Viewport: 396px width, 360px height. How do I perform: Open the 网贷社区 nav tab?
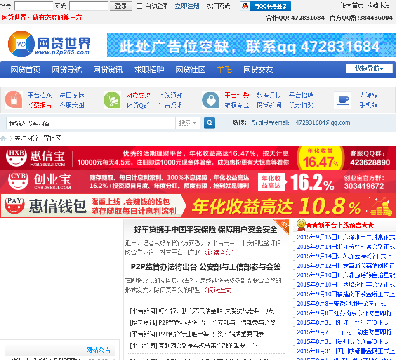click(x=191, y=70)
